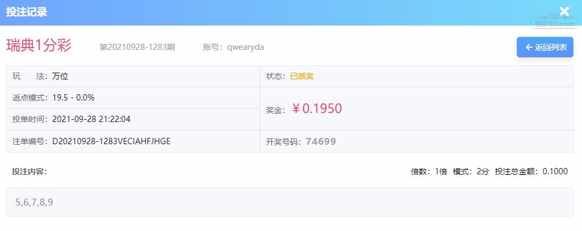Select the 瑞典1分彩 lottery title
582x231 pixels.
(39, 45)
